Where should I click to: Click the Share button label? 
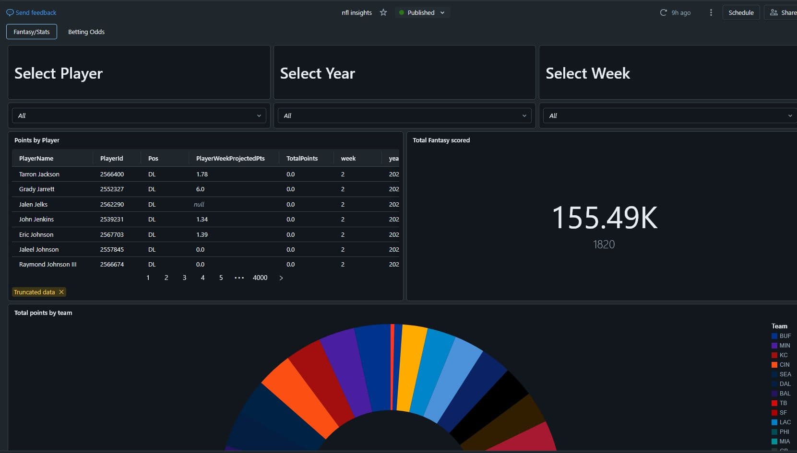pos(788,12)
